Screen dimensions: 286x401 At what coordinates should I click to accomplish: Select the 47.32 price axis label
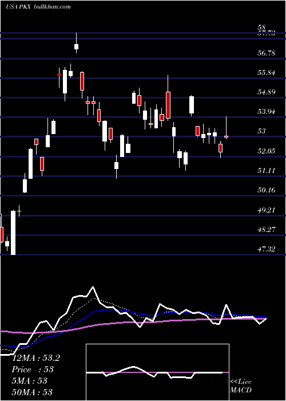tap(267, 249)
